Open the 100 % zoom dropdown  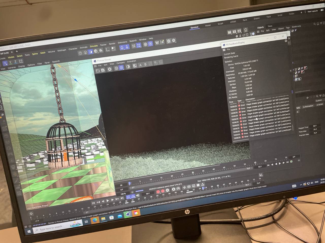(123, 194)
